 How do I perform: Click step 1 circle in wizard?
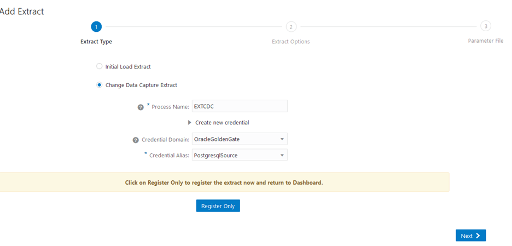pos(96,27)
